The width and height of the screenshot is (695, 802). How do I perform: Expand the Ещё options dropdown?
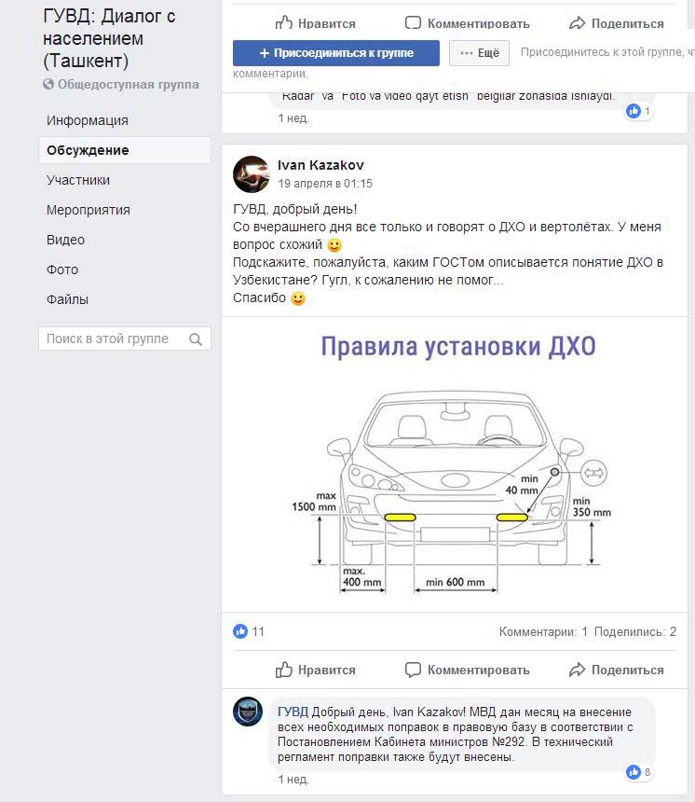click(479, 53)
